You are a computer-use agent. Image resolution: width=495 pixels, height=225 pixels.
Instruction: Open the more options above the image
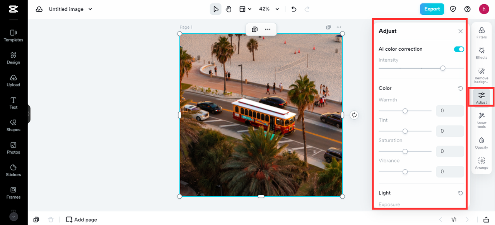[268, 29]
